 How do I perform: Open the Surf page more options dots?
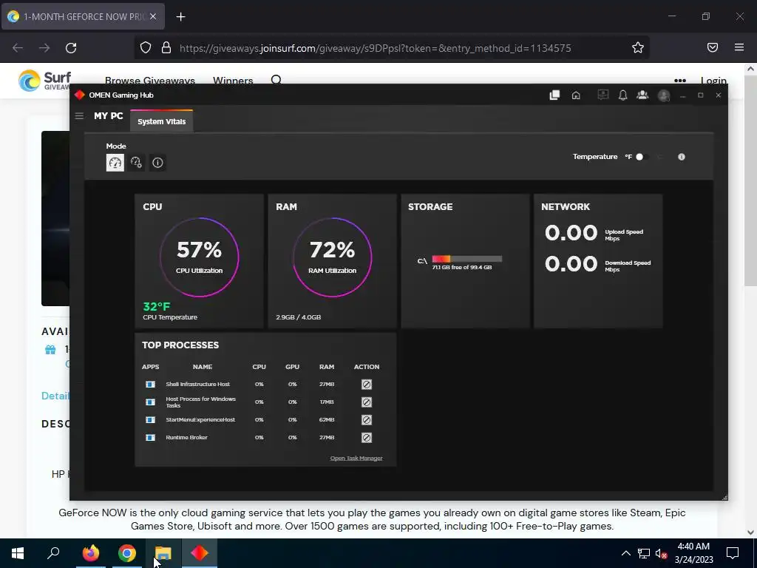pos(680,81)
